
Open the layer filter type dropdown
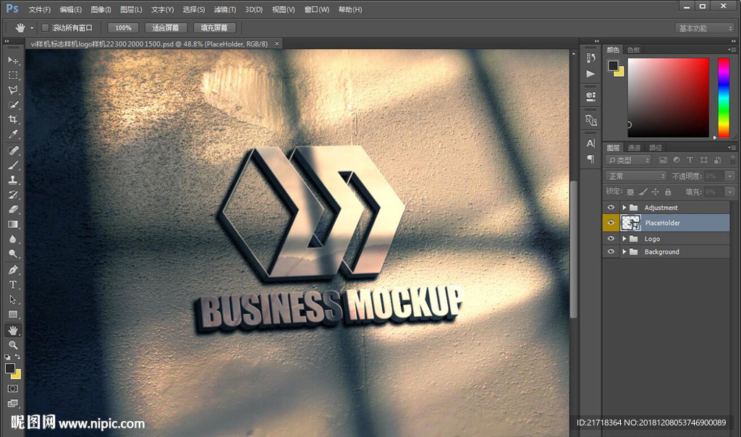pyautogui.click(x=629, y=160)
